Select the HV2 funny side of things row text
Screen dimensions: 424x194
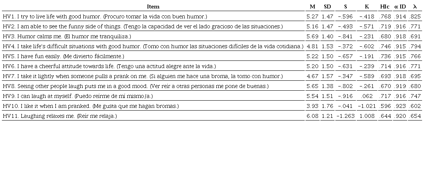click(143, 26)
